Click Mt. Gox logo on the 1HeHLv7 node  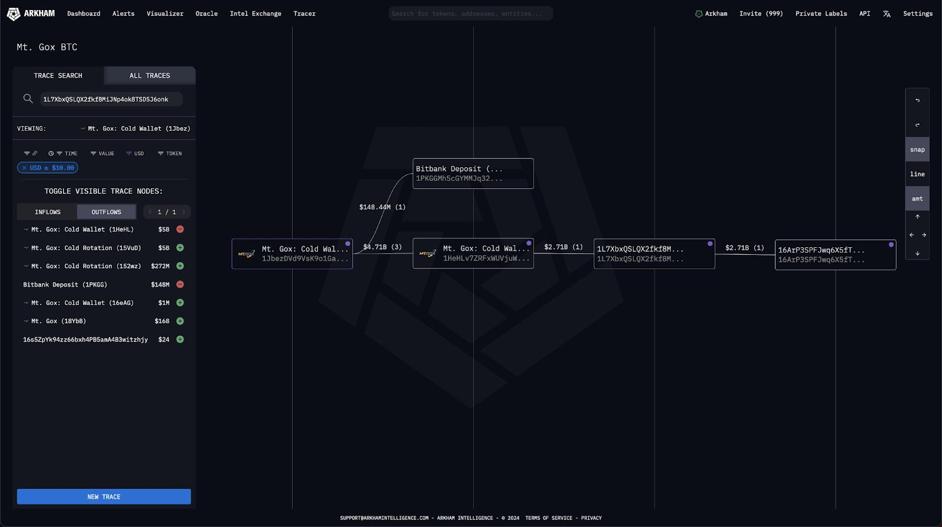[x=427, y=254]
